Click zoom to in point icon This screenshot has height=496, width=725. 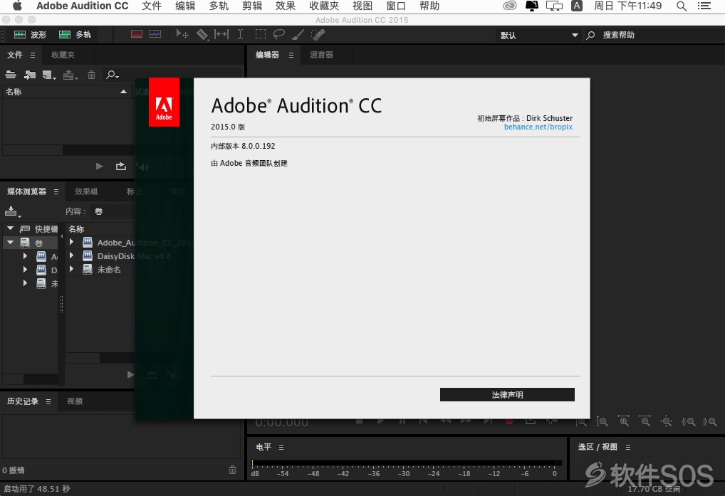689,421
